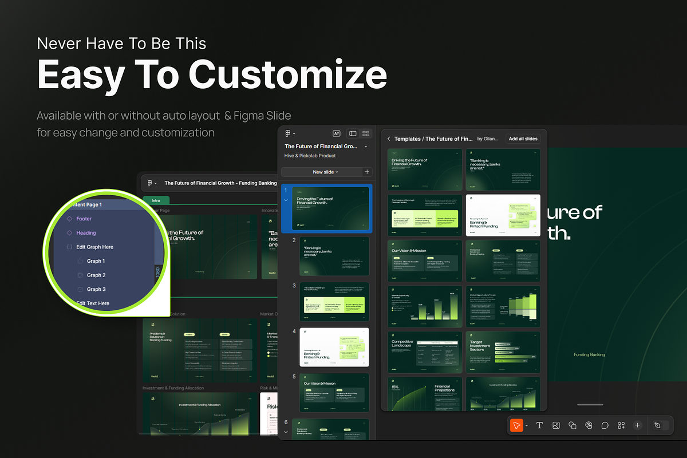Click the Graph 1 frame icon
This screenshot has width=687, height=458.
pyautogui.click(x=80, y=261)
